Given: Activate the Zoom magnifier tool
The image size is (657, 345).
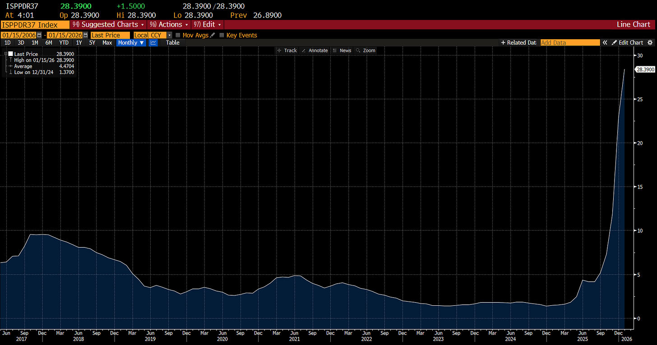Looking at the screenshot, I should (x=366, y=51).
